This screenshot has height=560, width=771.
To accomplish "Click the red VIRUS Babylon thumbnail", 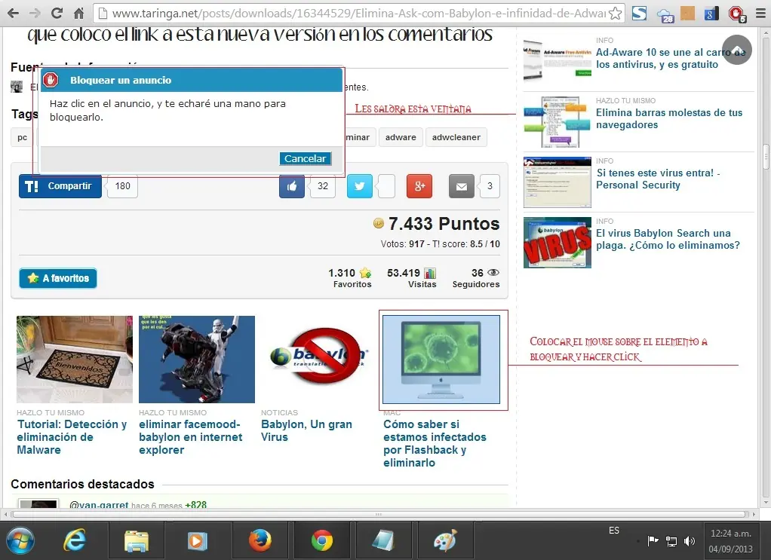I will (x=557, y=243).
